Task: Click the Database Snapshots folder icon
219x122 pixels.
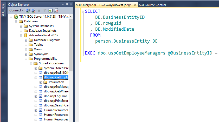Action: (26, 31)
